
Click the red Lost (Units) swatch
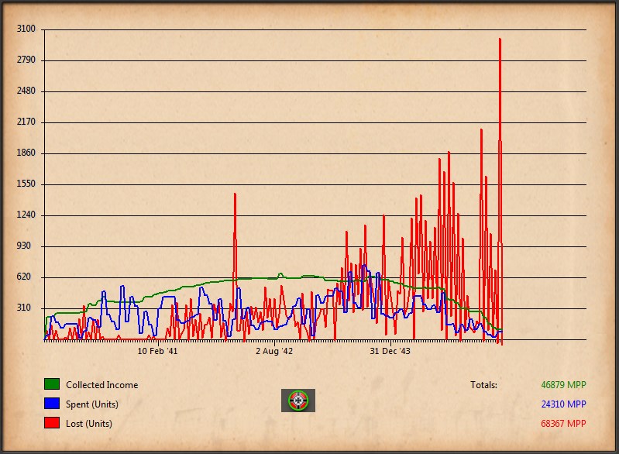(x=52, y=423)
